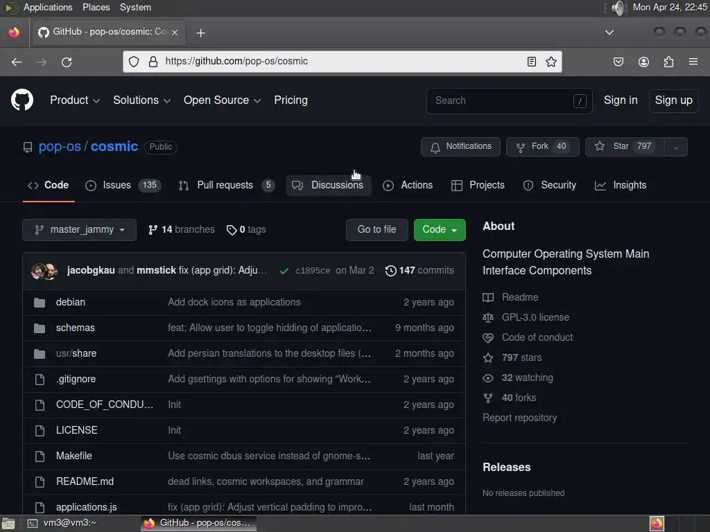This screenshot has width=710, height=532.
Task: Open the list all tabs chevron
Action: (x=609, y=33)
